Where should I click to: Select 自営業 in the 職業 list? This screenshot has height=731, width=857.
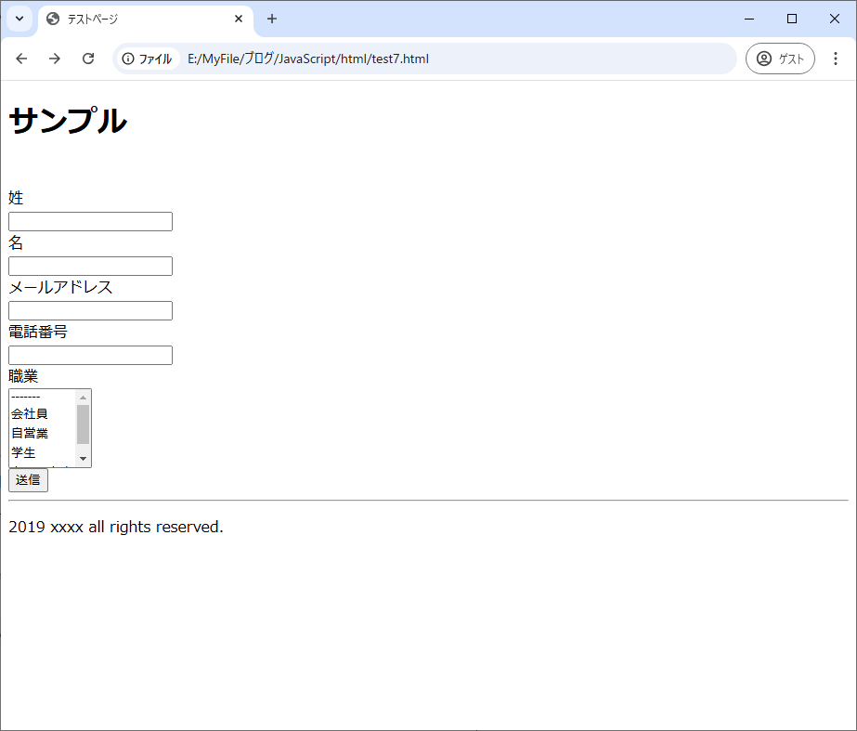coord(43,433)
